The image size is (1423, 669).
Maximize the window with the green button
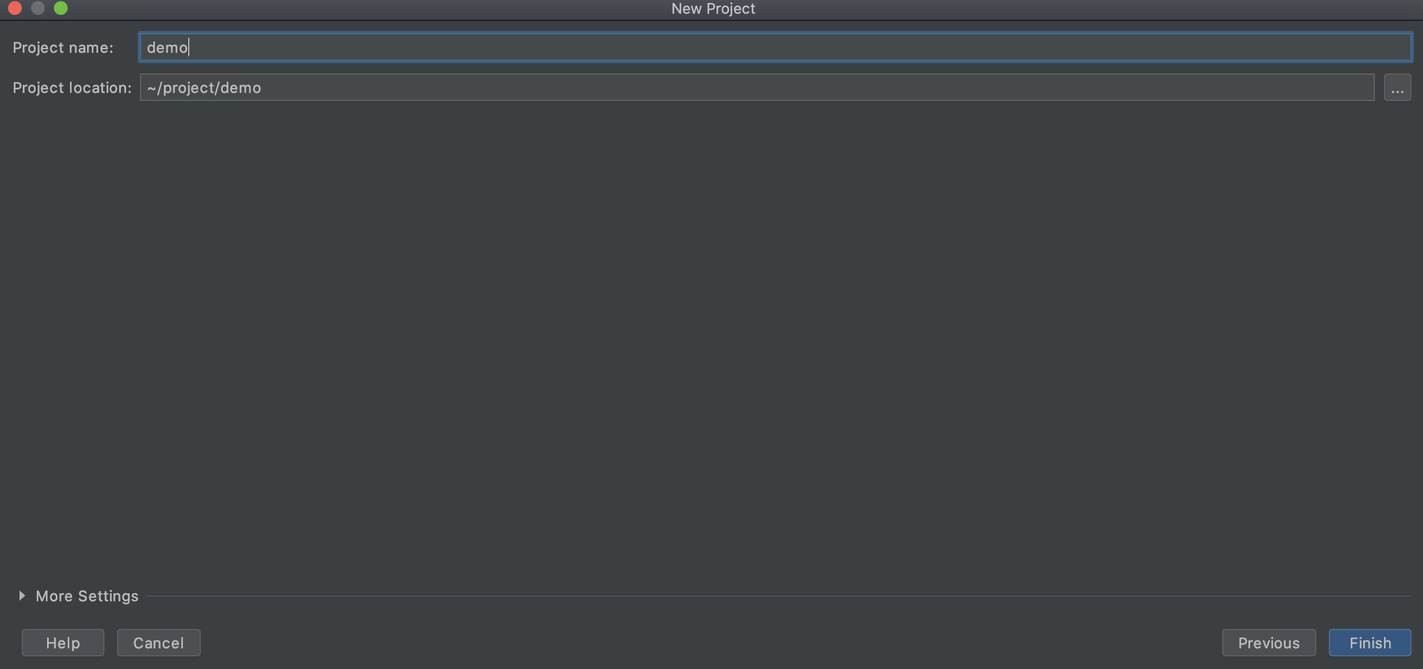point(61,8)
